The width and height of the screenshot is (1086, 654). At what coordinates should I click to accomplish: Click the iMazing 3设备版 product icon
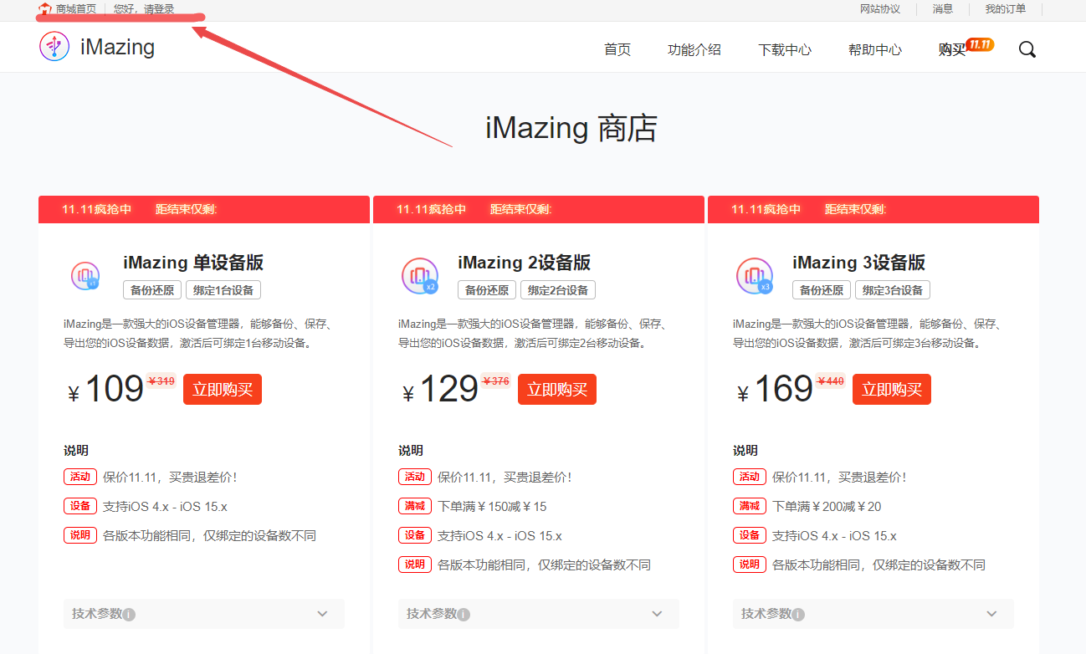pyautogui.click(x=755, y=275)
